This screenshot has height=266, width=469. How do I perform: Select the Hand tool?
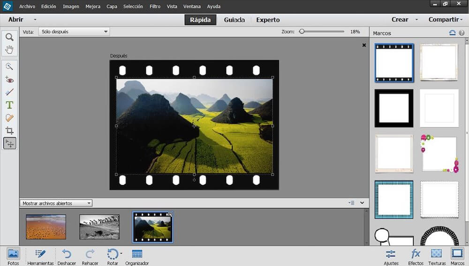tap(9, 50)
